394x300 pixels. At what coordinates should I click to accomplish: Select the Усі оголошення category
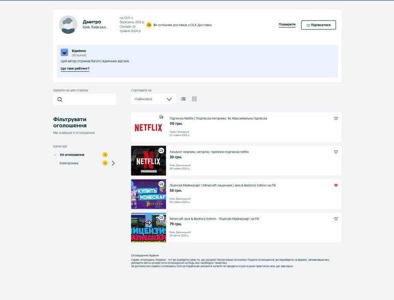pyautogui.click(x=72, y=155)
